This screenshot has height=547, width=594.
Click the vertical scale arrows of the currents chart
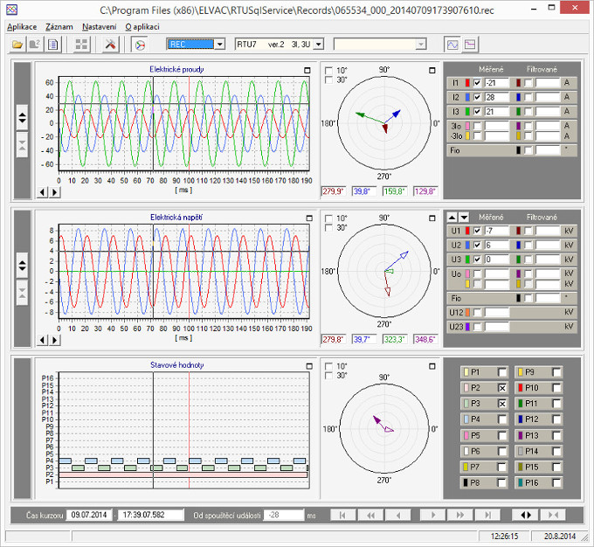tap(23, 117)
